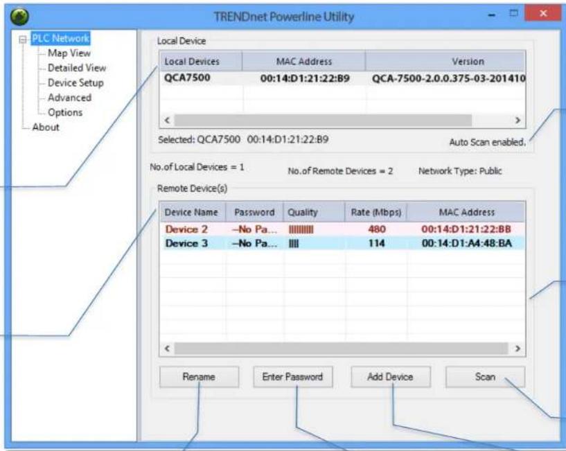Maximize the Powerline Utility window

click(513, 14)
